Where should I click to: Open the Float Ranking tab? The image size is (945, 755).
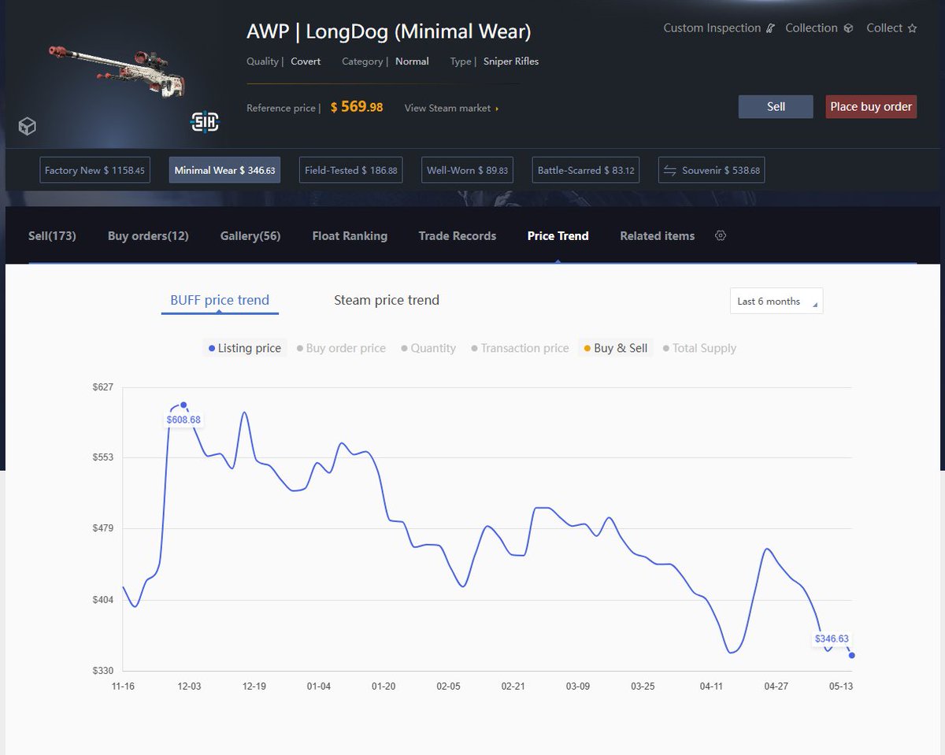point(350,235)
